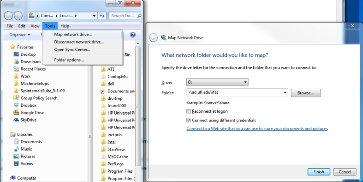Select SysinternalsSuite_5-1-09 favorite

click(x=42, y=91)
